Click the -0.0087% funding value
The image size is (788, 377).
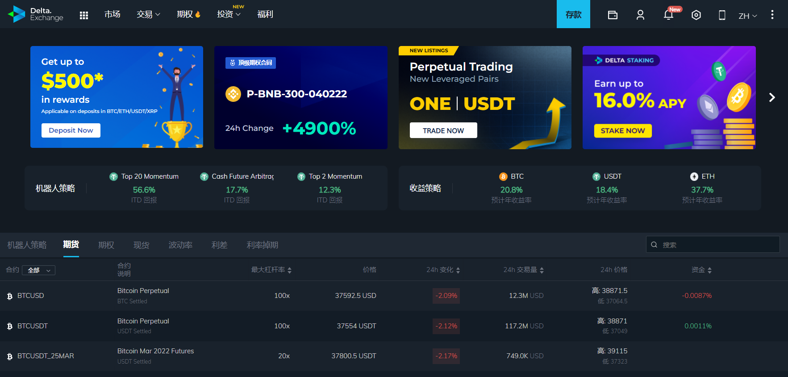[x=696, y=296]
